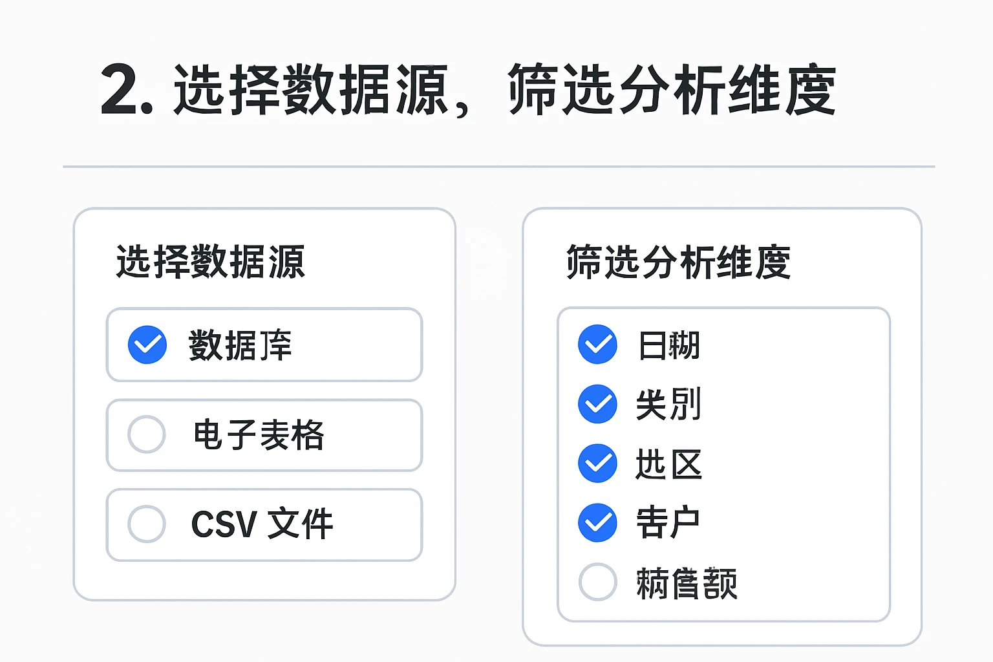Click the 地区 dimension label text

pos(668,464)
